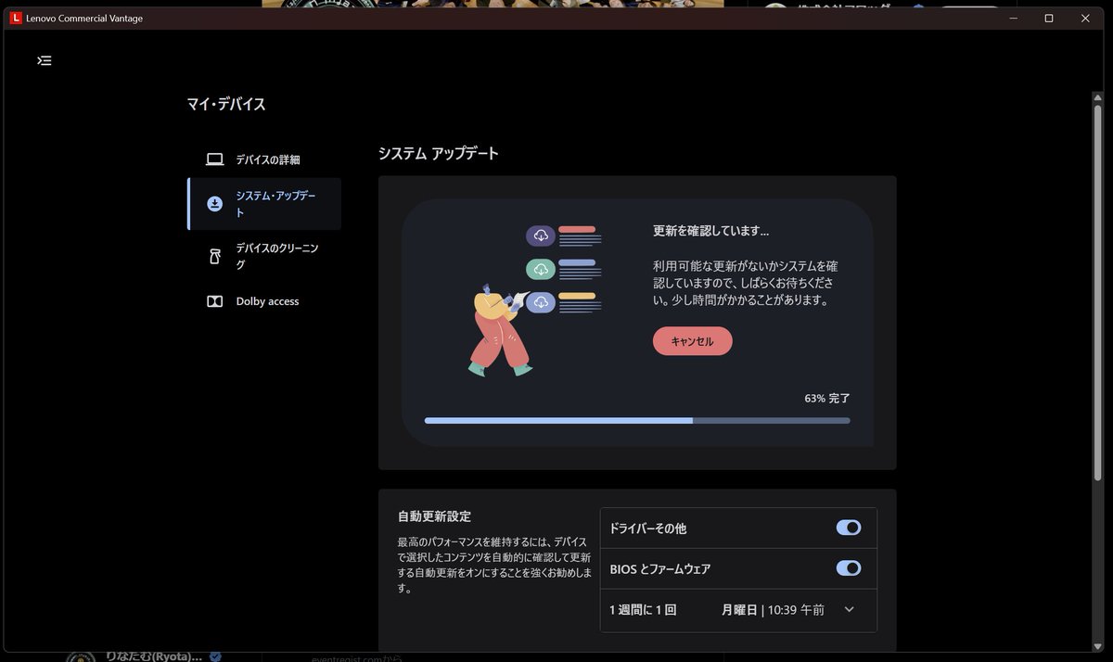
Task: Click the scrollbar down arrow
Action: pos(1098,646)
